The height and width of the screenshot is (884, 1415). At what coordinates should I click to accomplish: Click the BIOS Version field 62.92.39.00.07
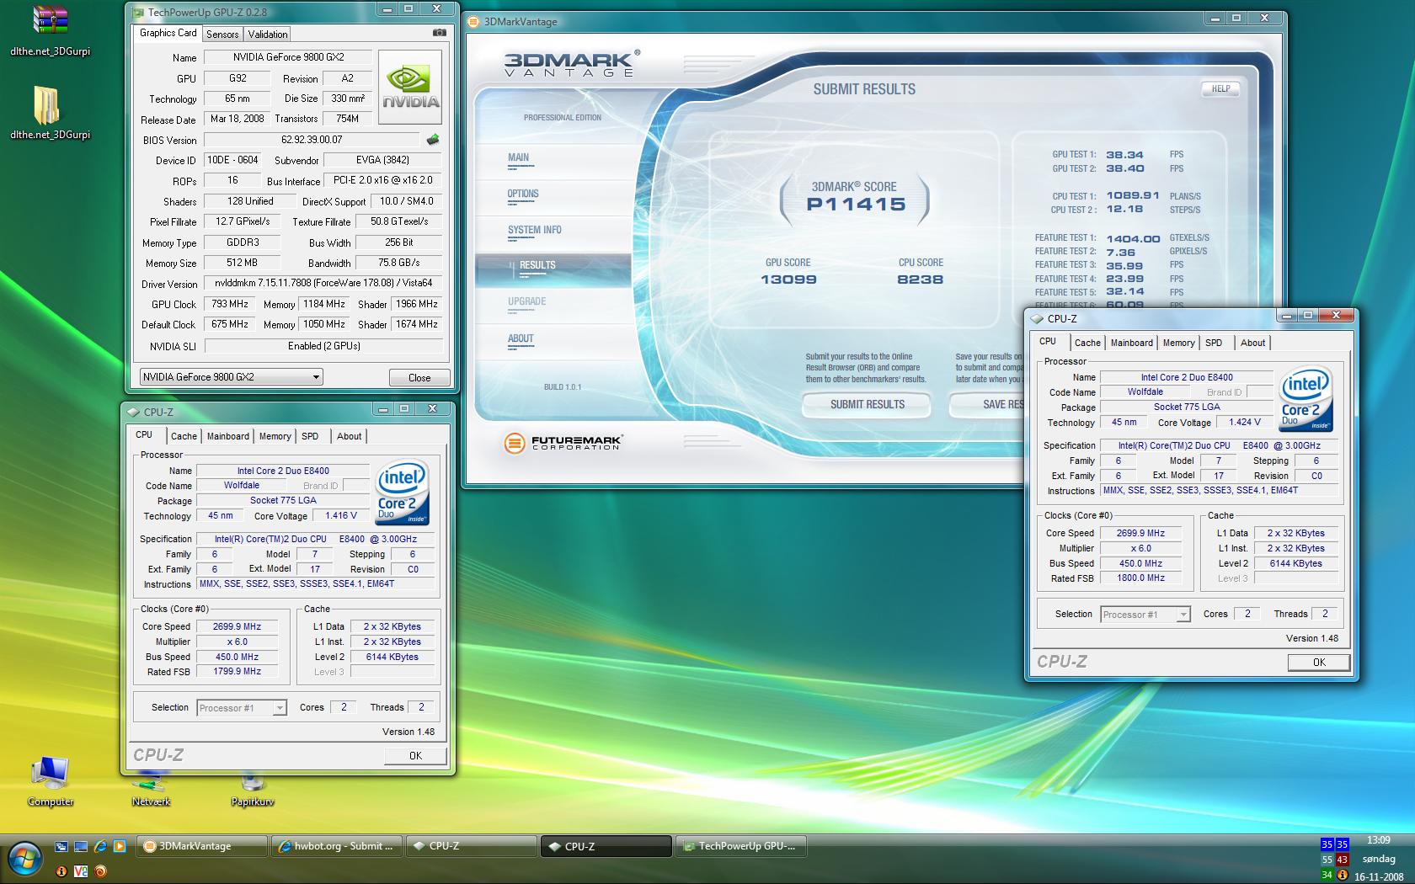[x=312, y=140]
